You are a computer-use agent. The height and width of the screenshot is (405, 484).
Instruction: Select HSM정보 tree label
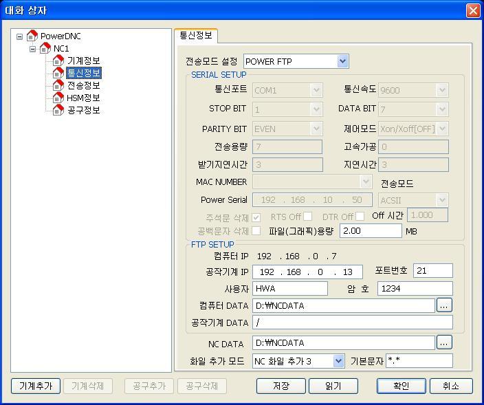(83, 98)
